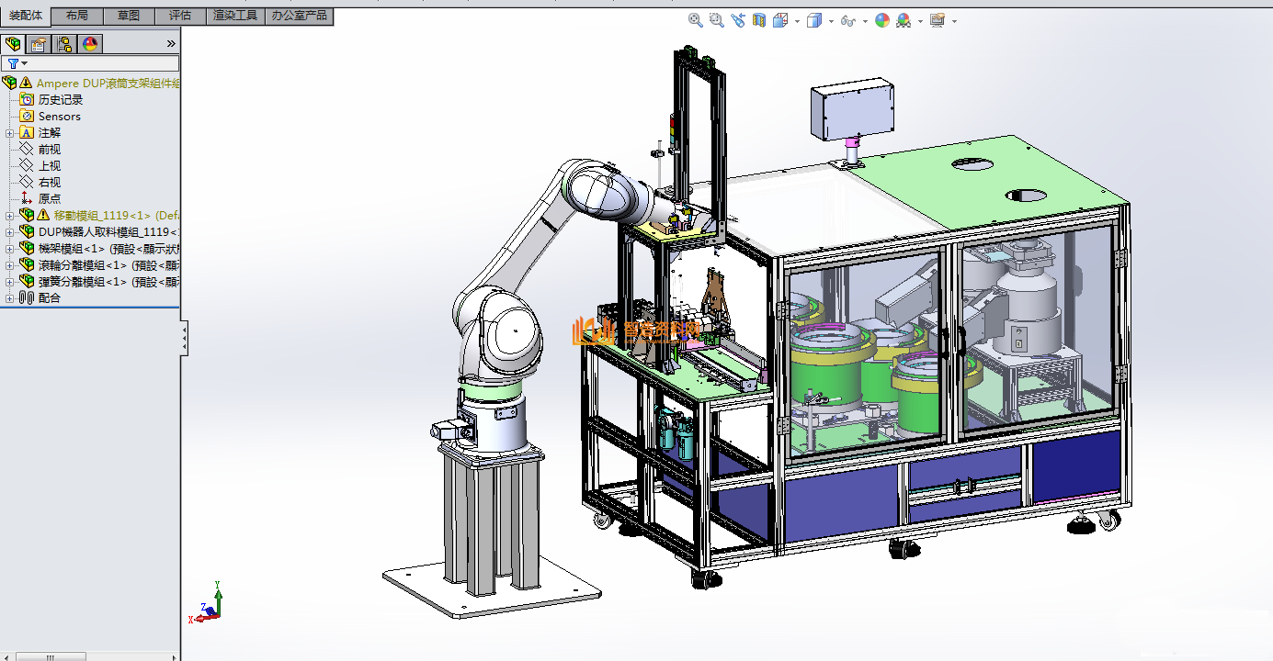Collapse the left panel using splitter handle
The width and height of the screenshot is (1273, 661).
click(184, 338)
